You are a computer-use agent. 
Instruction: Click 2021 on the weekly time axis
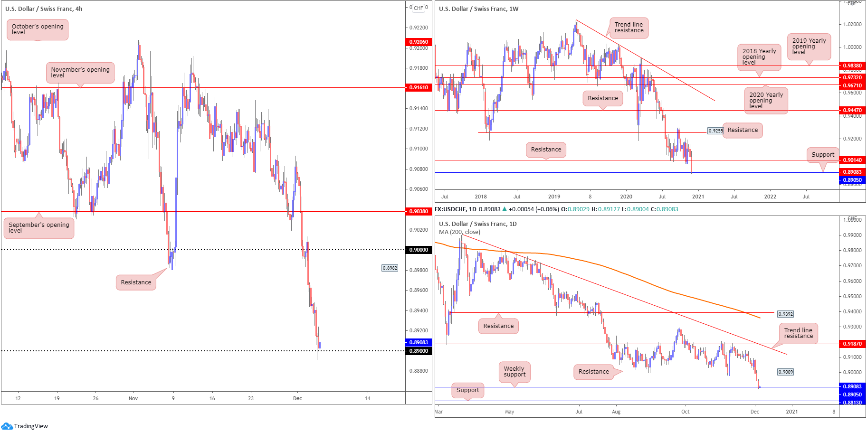click(698, 197)
